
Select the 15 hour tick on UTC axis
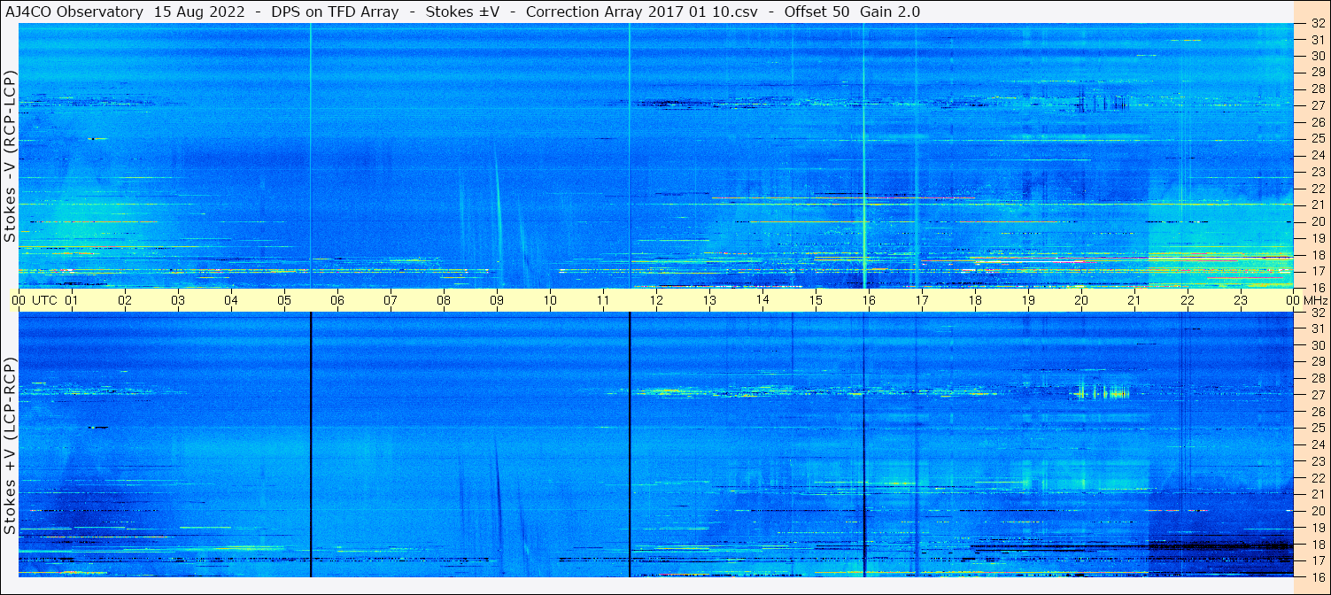816,300
